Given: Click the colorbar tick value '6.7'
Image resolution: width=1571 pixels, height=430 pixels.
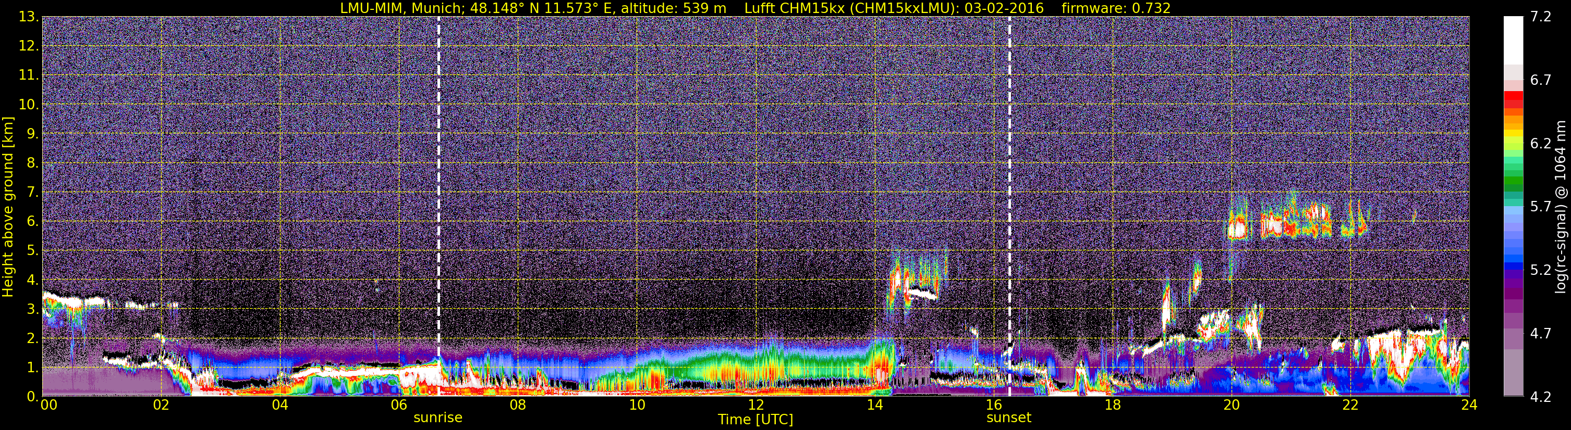Looking at the screenshot, I should point(1541,80).
